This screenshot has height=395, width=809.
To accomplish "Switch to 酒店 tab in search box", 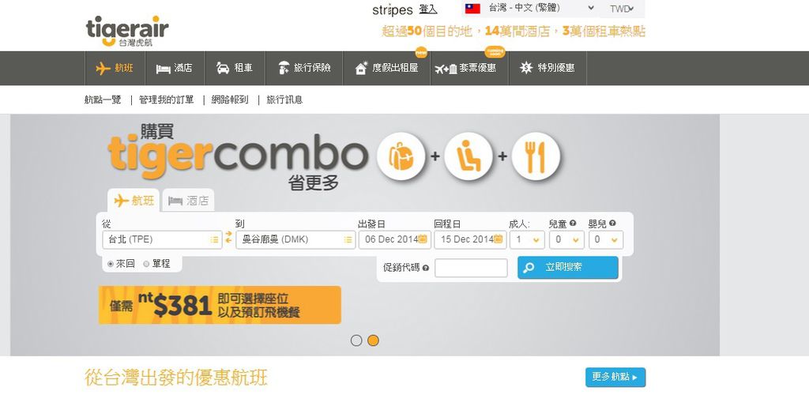I will tap(188, 201).
